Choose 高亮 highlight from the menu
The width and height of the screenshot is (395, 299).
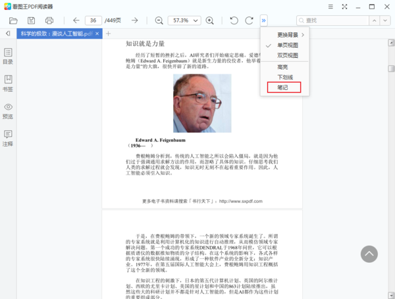283,66
